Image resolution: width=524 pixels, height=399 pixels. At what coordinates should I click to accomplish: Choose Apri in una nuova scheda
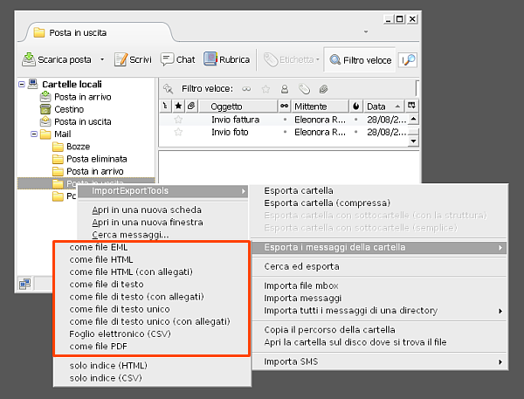(147, 210)
